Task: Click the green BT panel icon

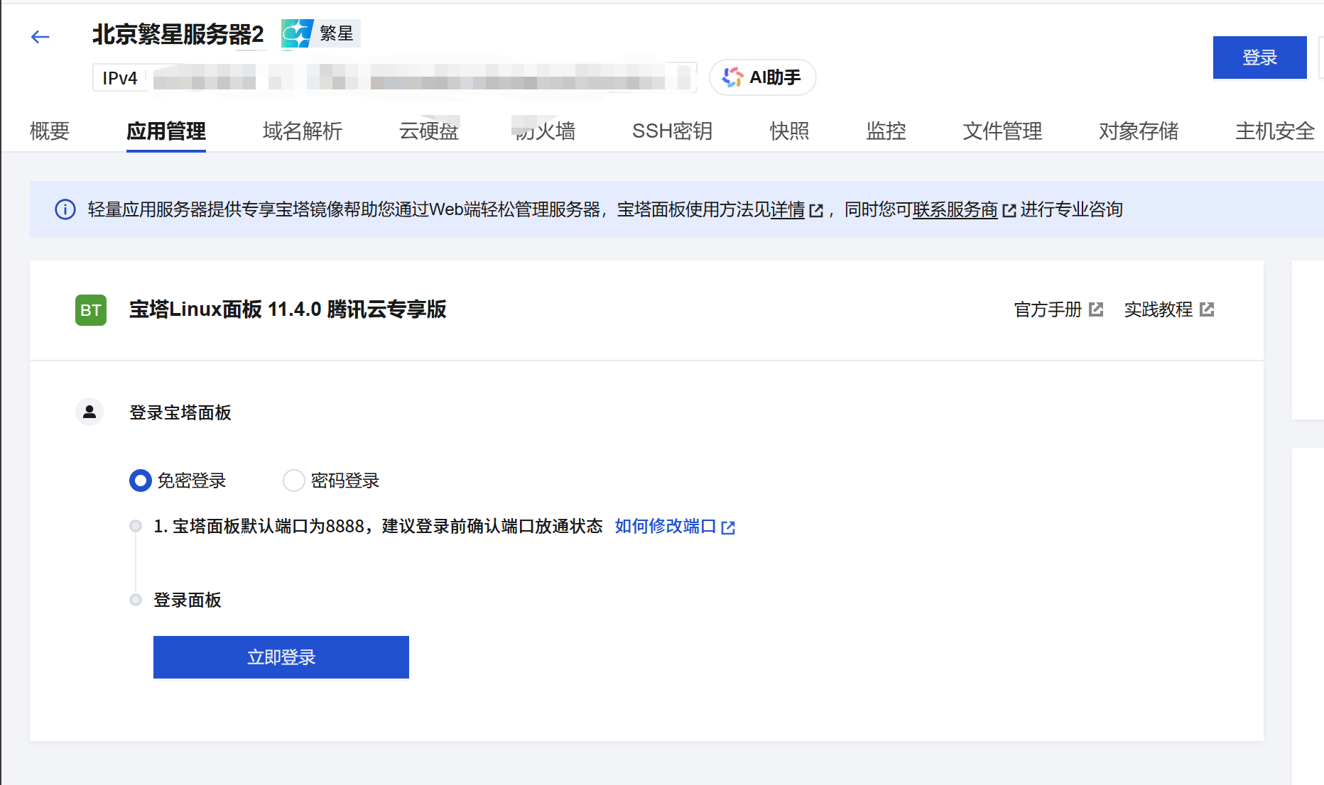Action: (91, 310)
